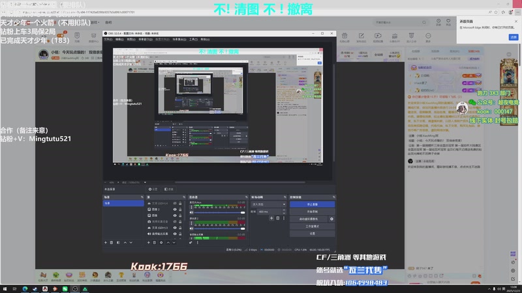Move the source down in Sources panel
Viewport: 522px width, 293px height.
[174, 242]
